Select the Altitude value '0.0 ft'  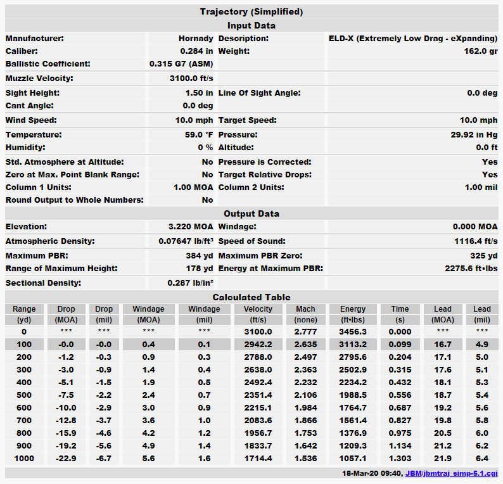(x=487, y=148)
